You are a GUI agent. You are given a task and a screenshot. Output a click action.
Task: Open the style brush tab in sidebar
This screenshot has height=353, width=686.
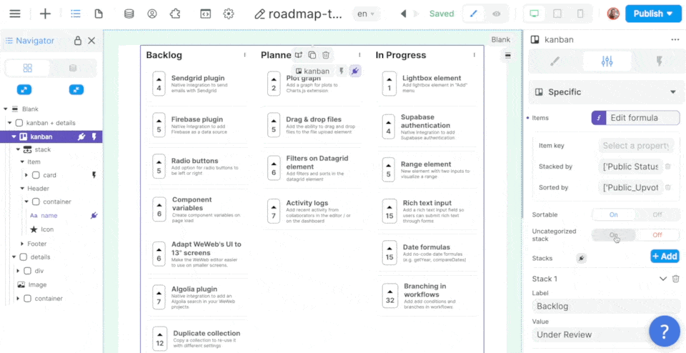(x=555, y=61)
